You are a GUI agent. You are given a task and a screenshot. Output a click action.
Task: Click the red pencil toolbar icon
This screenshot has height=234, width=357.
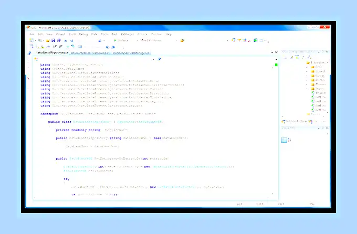click(x=250, y=40)
